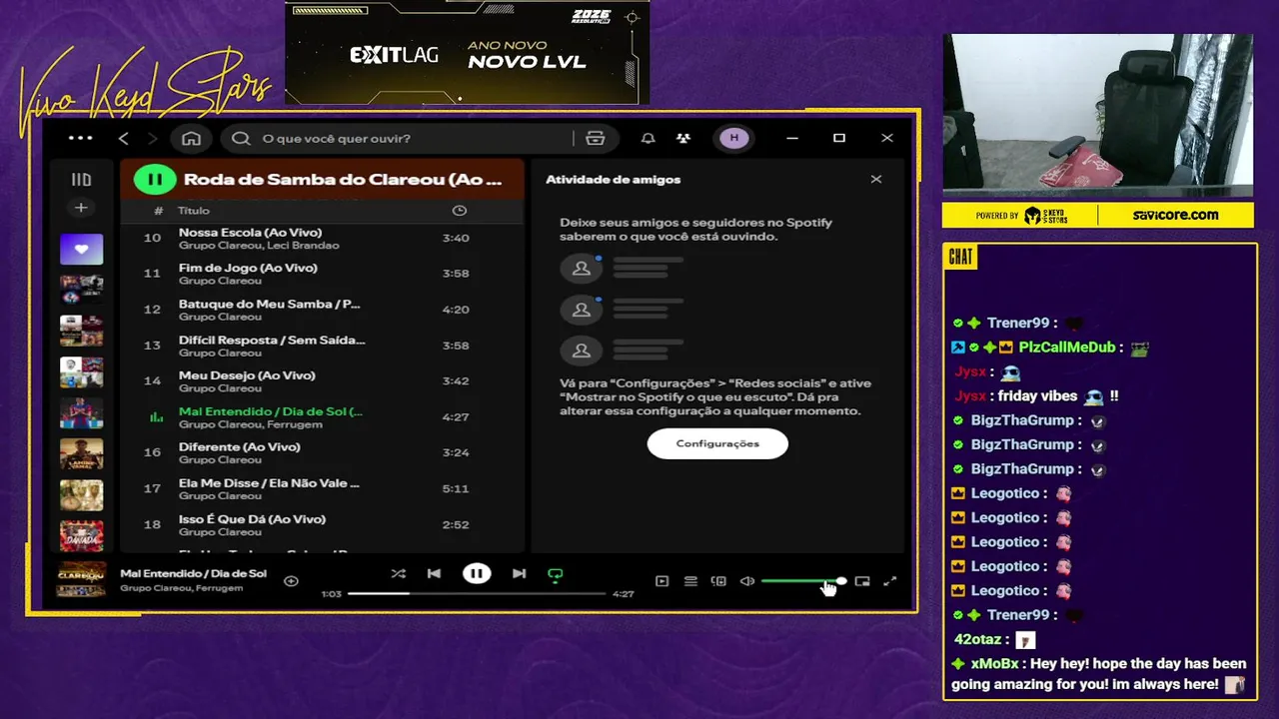The image size is (1279, 719).
Task: Open the Spotify Home button
Action: tap(191, 138)
